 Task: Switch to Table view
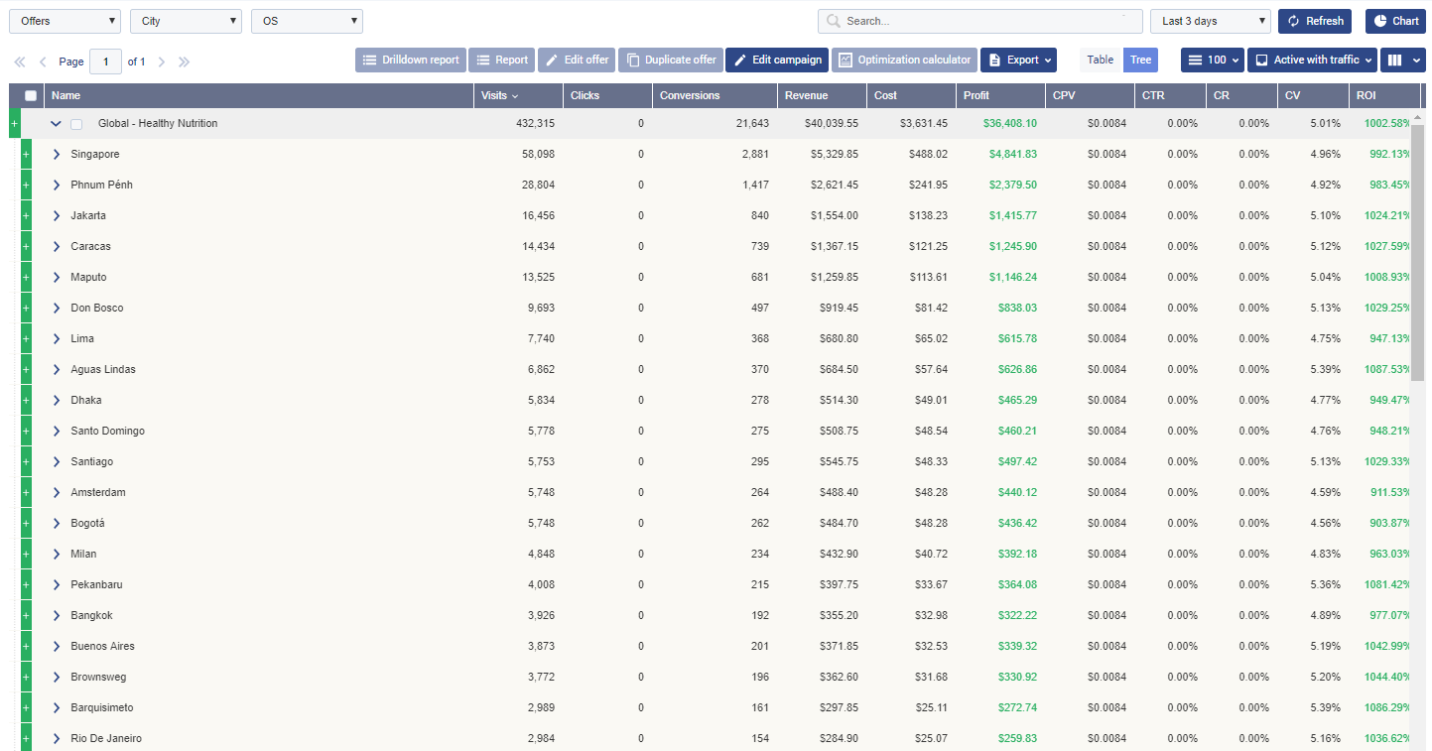click(1100, 61)
